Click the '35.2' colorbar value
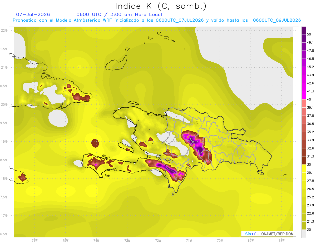The width and height of the screenshot is (316, 244). tap(310, 132)
